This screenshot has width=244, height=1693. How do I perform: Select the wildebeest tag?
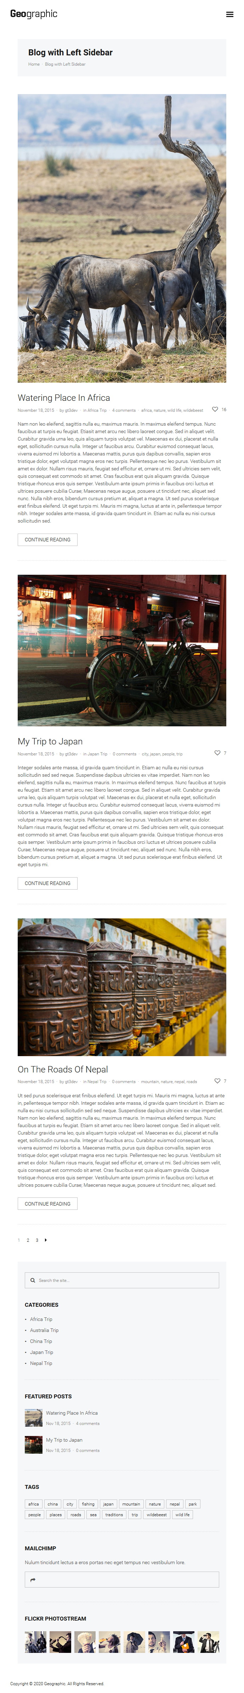click(x=157, y=1515)
